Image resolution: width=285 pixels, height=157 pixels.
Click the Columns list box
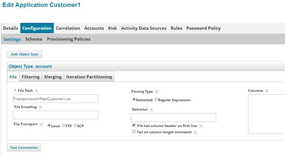click(x=266, y=114)
